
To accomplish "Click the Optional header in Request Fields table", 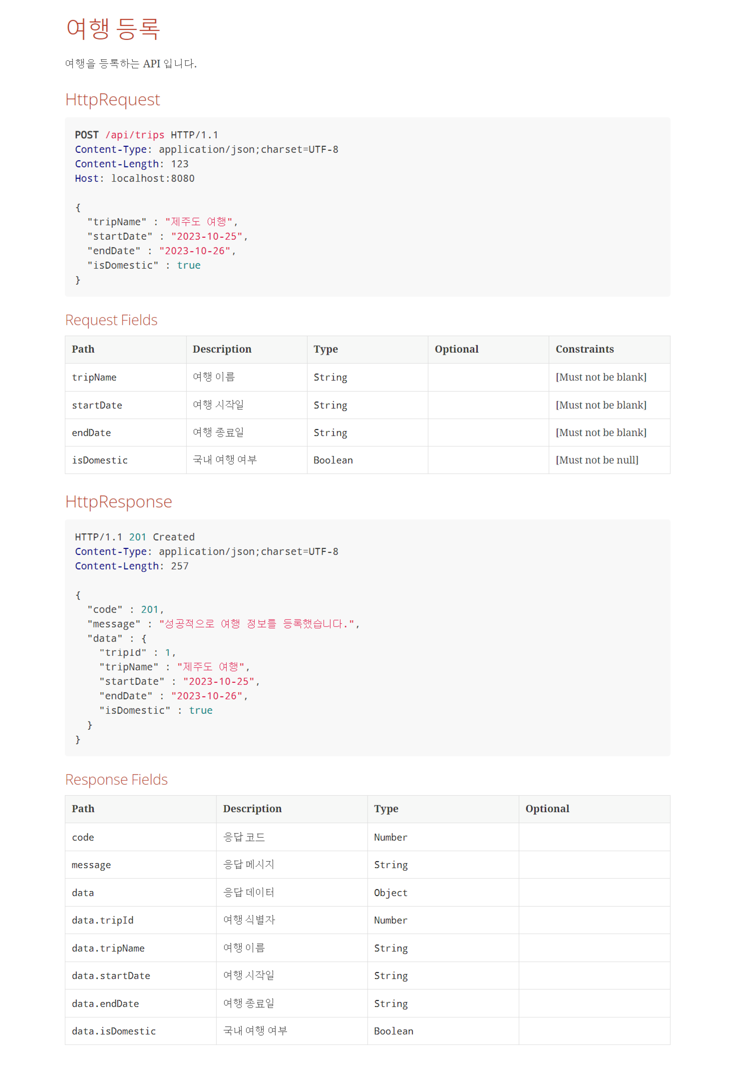I will [488, 349].
